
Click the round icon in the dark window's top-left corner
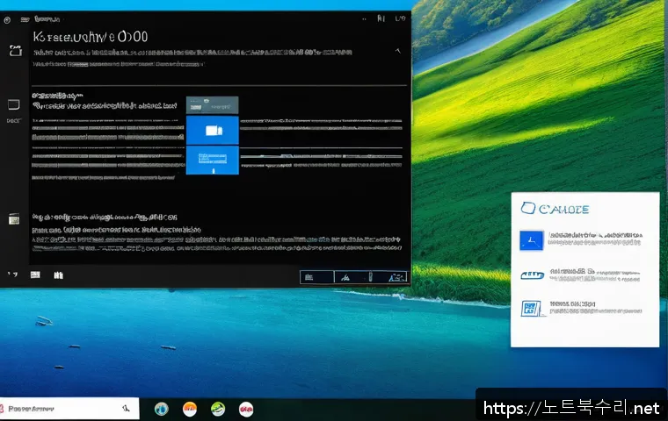(7, 20)
